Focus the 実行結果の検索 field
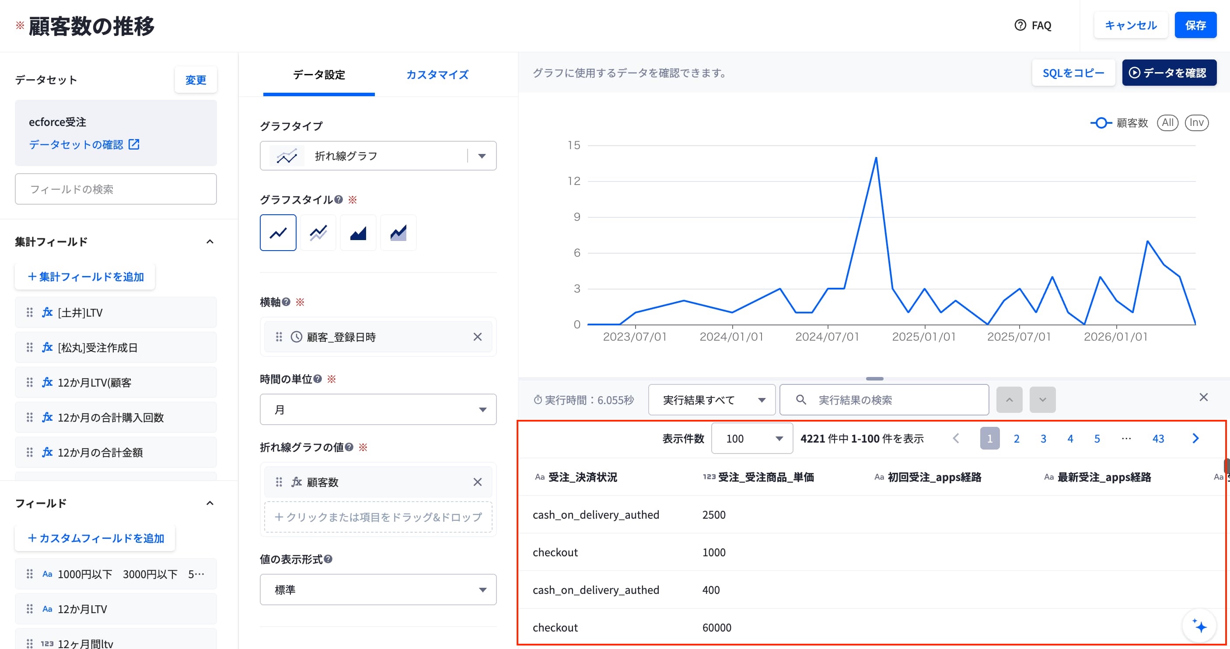This screenshot has height=649, width=1230. click(884, 400)
